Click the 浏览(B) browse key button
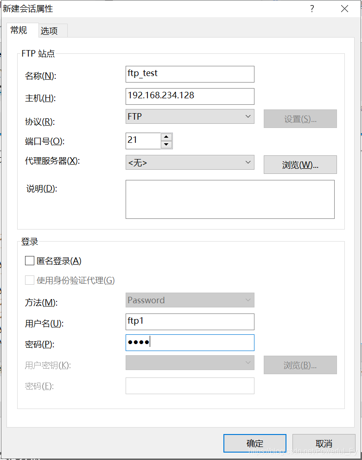The height and width of the screenshot is (460, 362). click(300, 365)
